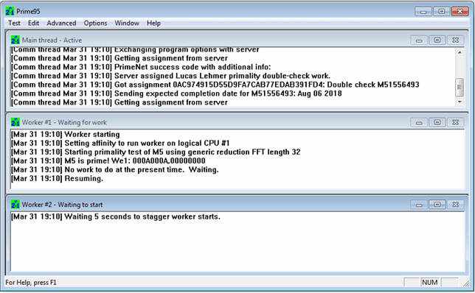This screenshot has height=293, width=475.
Task: Maximize the Worker #2 child window
Action: (437, 205)
